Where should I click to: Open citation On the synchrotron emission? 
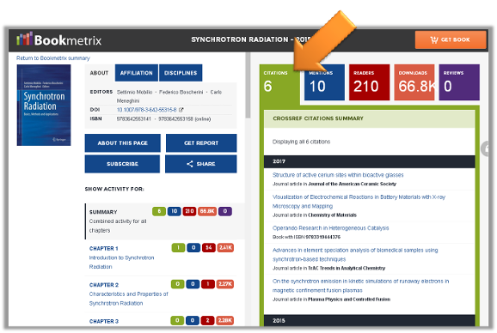coord(360,286)
